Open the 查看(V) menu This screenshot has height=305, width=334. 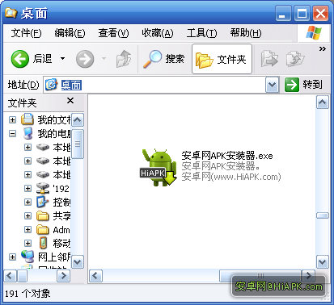point(113,33)
